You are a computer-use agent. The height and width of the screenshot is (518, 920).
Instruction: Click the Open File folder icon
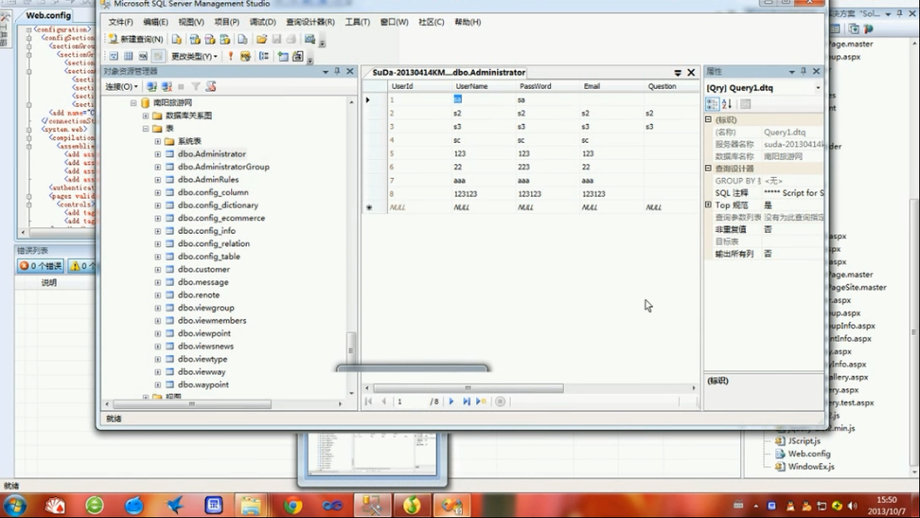(262, 39)
